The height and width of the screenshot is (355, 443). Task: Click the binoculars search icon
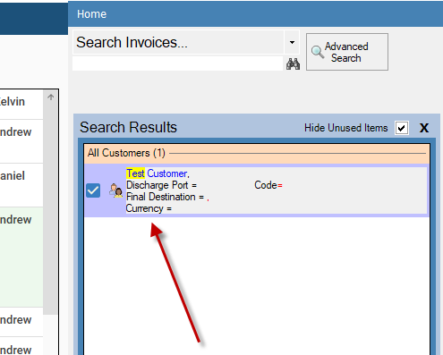click(293, 64)
